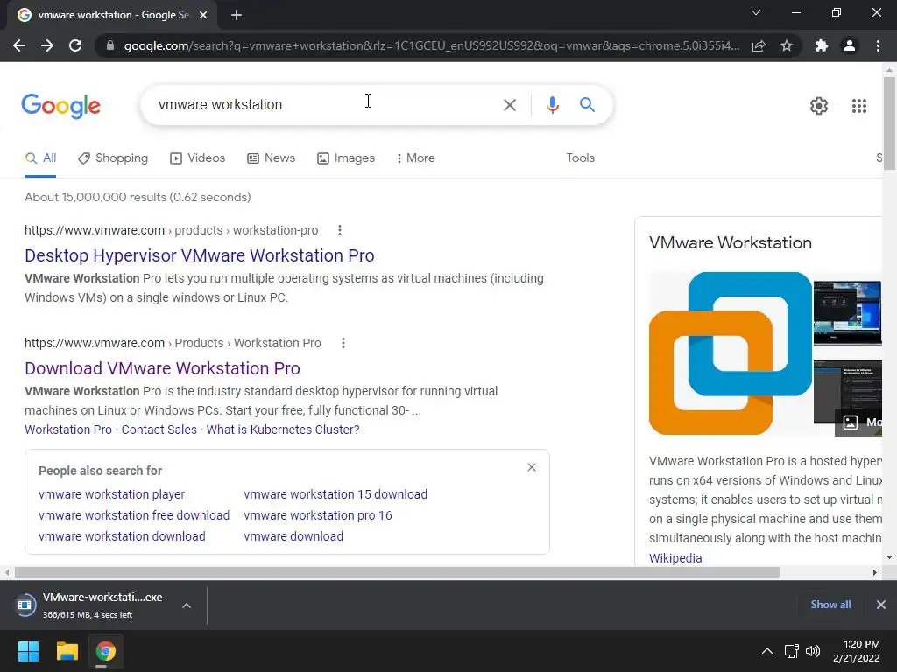This screenshot has width=897, height=672.
Task: Open the Chrome profile menu
Action: coord(850,45)
